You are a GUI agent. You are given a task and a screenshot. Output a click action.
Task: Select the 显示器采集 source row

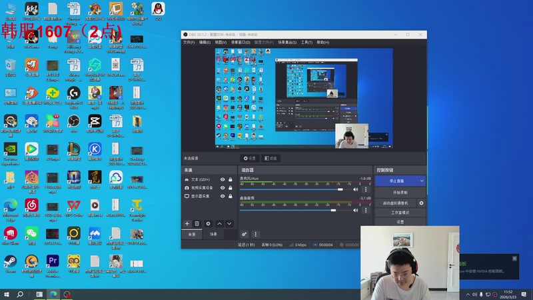pyautogui.click(x=209, y=196)
